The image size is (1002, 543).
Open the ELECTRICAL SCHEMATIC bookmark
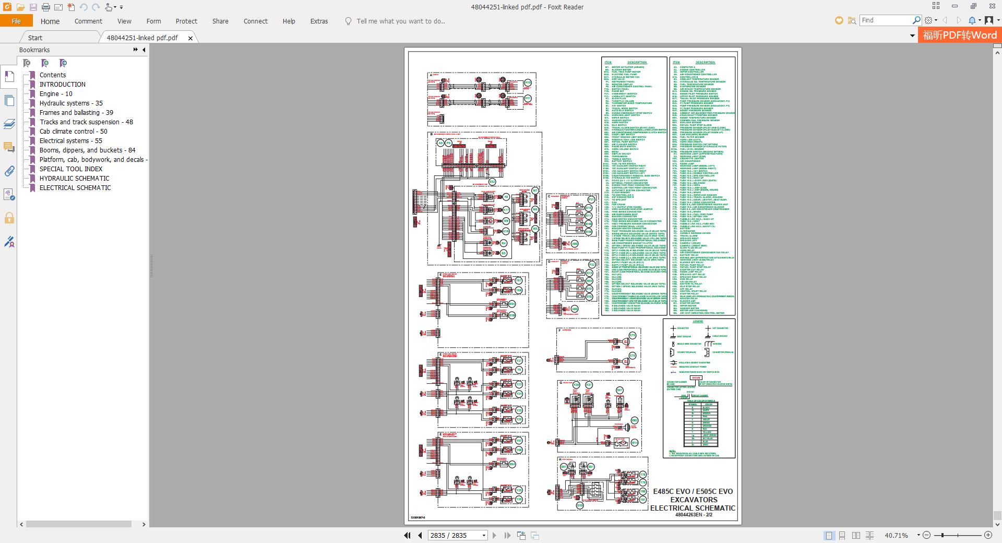[75, 188]
